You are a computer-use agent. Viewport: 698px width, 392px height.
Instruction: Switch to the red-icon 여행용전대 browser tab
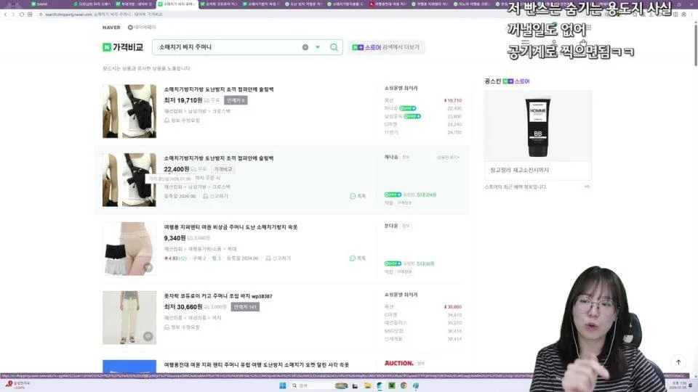tap(388, 4)
